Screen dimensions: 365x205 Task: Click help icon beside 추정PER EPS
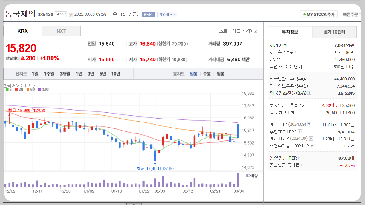[300, 131]
